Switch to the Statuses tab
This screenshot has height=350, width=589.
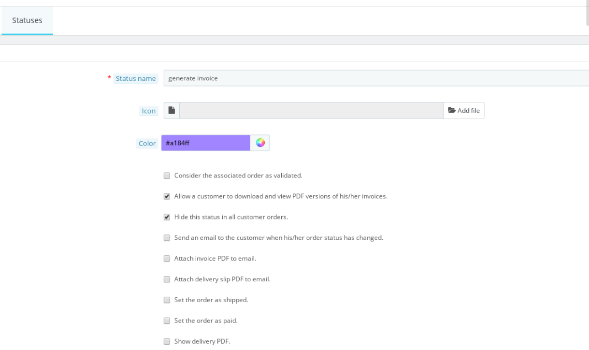pos(27,20)
